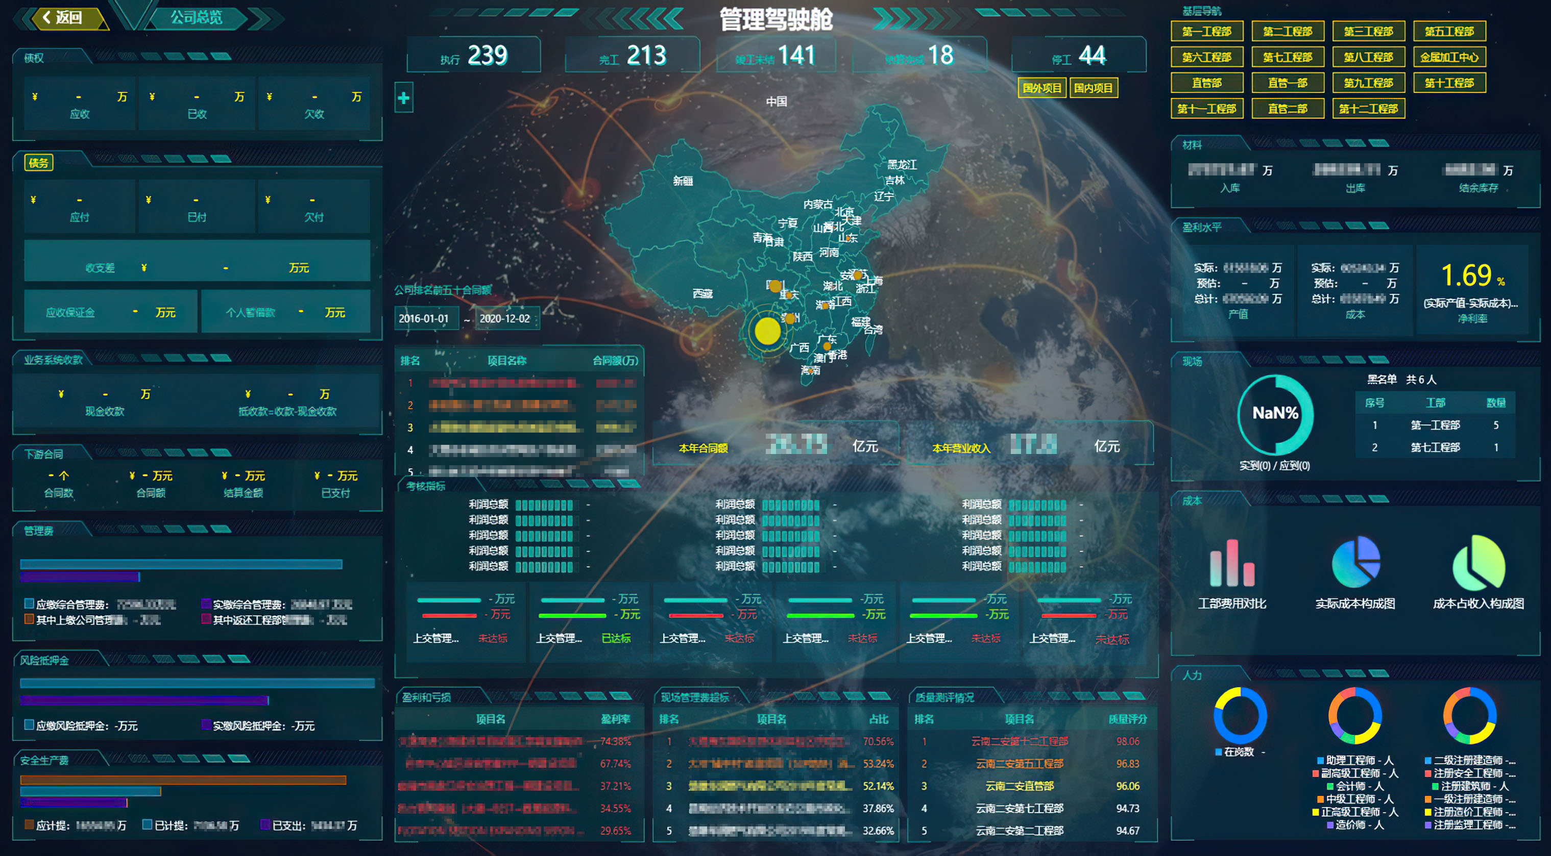Click the orange 安全生产费 progress bar
Image resolution: width=1551 pixels, height=856 pixels.
[183, 780]
